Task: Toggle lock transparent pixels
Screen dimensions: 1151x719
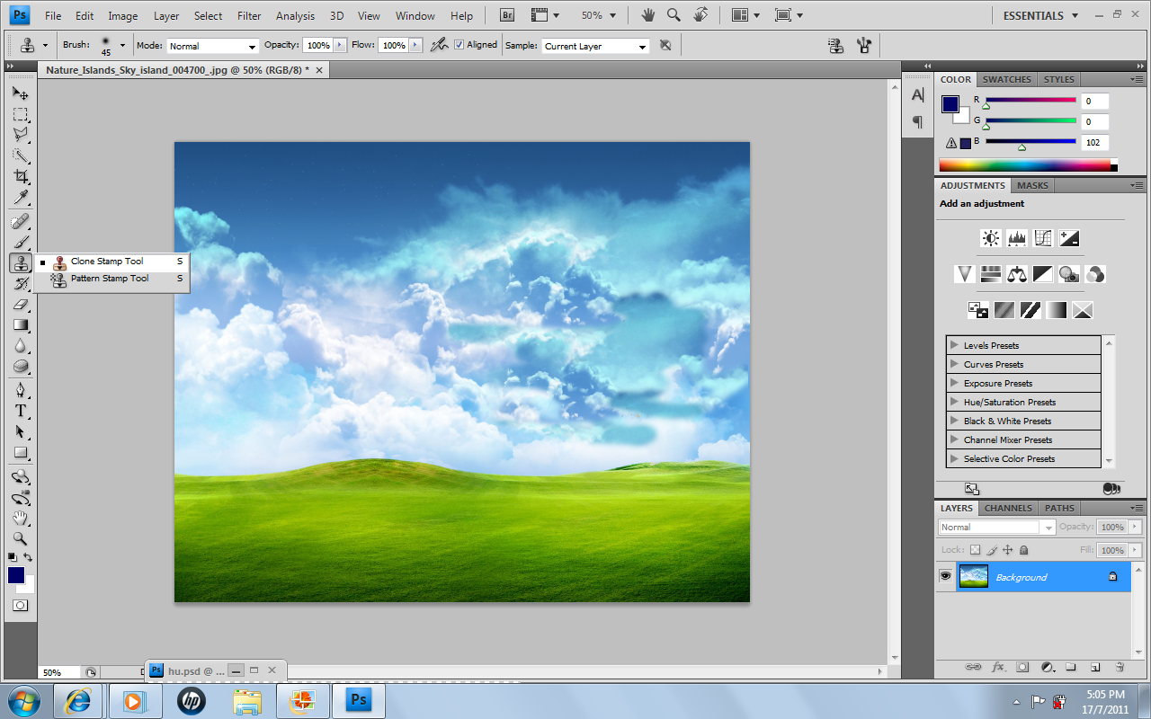Action: (x=975, y=550)
